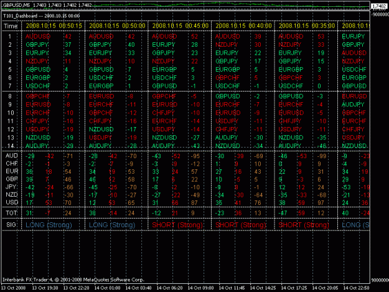The width and height of the screenshot is (389, 292).
Task: Click the TOT row label
Action: click(x=11, y=213)
